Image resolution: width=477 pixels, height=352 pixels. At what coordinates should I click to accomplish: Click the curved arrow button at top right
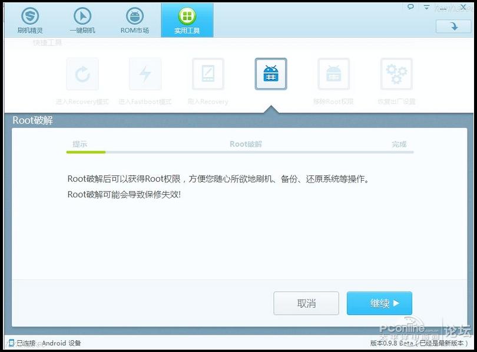tap(453, 26)
